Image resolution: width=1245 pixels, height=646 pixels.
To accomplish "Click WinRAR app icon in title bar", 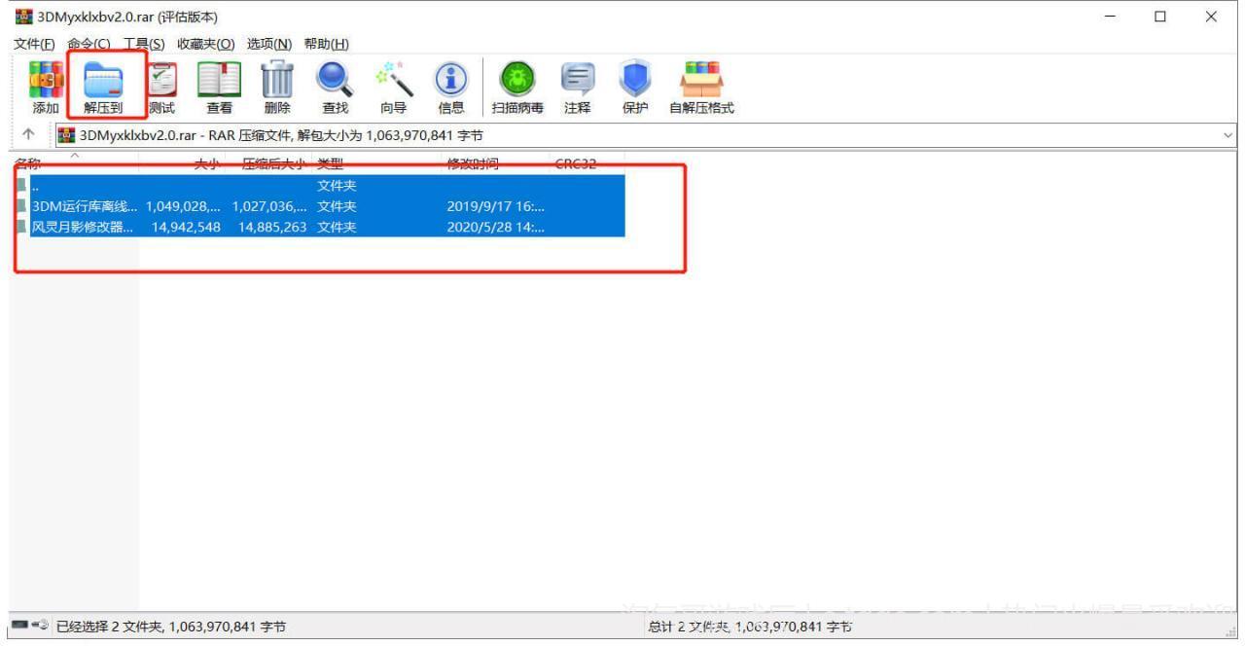I will click(23, 17).
